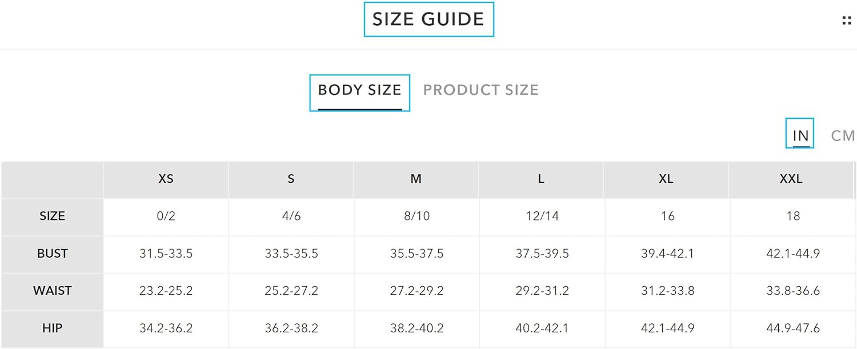This screenshot has width=857, height=349.
Task: Click waist value 23.2-25.2
Action: 166,291
